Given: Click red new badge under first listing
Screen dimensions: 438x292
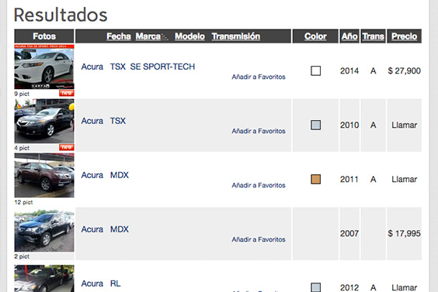Looking at the screenshot, I should point(67,93).
